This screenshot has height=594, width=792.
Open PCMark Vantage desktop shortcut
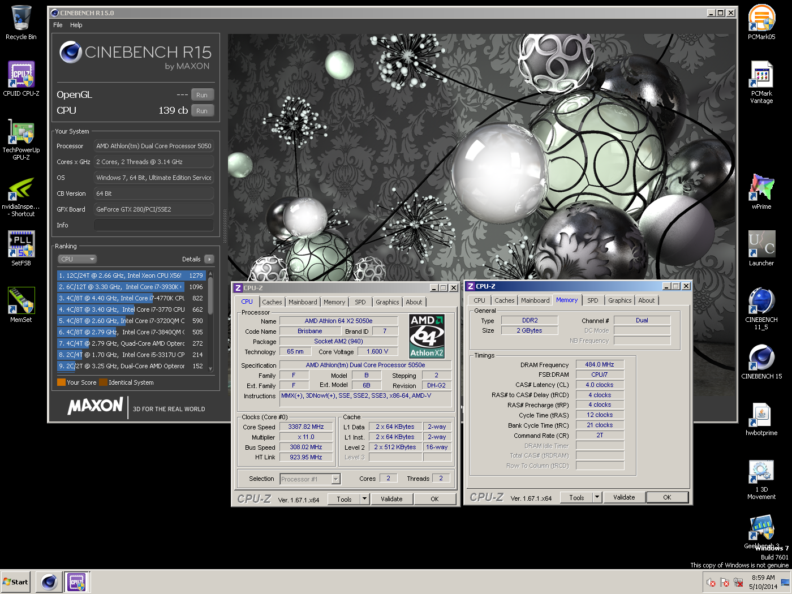pos(761,83)
